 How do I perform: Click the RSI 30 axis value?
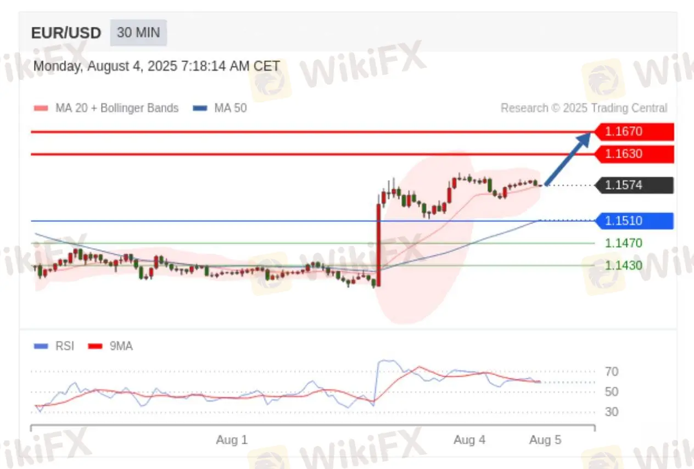(x=612, y=411)
